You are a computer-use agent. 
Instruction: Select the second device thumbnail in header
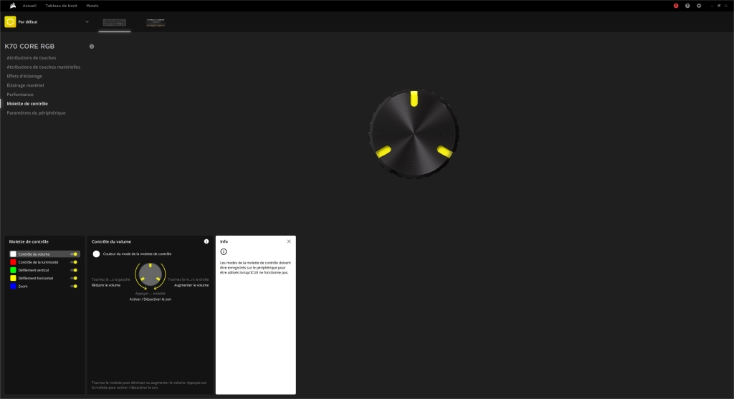click(x=156, y=23)
